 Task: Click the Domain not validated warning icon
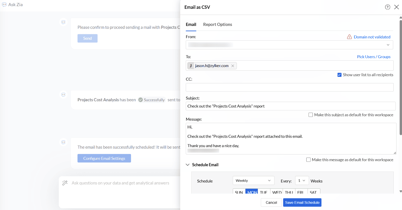(x=349, y=37)
